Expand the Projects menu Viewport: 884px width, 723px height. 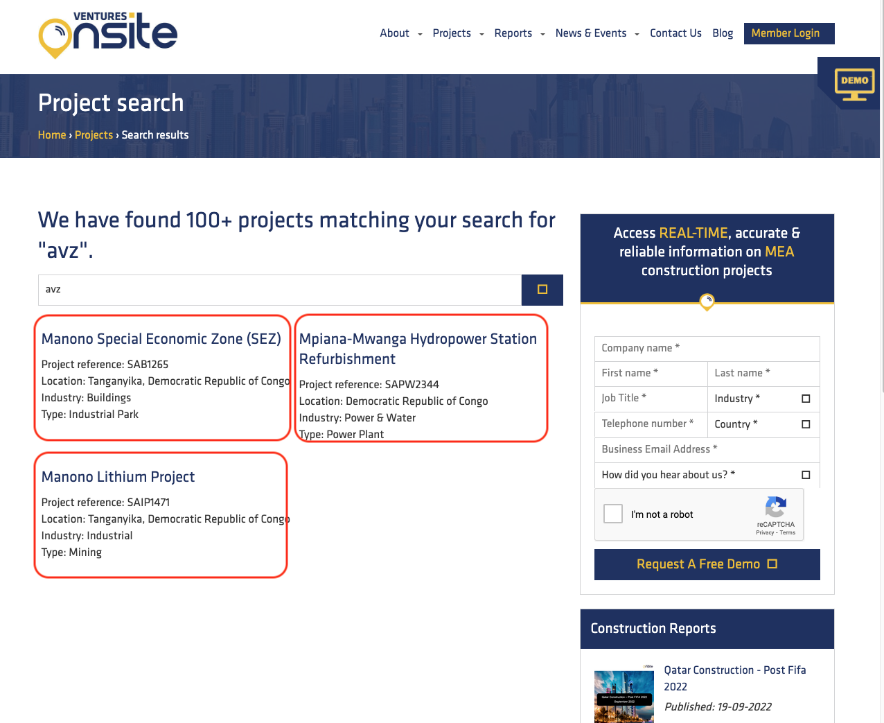(457, 33)
